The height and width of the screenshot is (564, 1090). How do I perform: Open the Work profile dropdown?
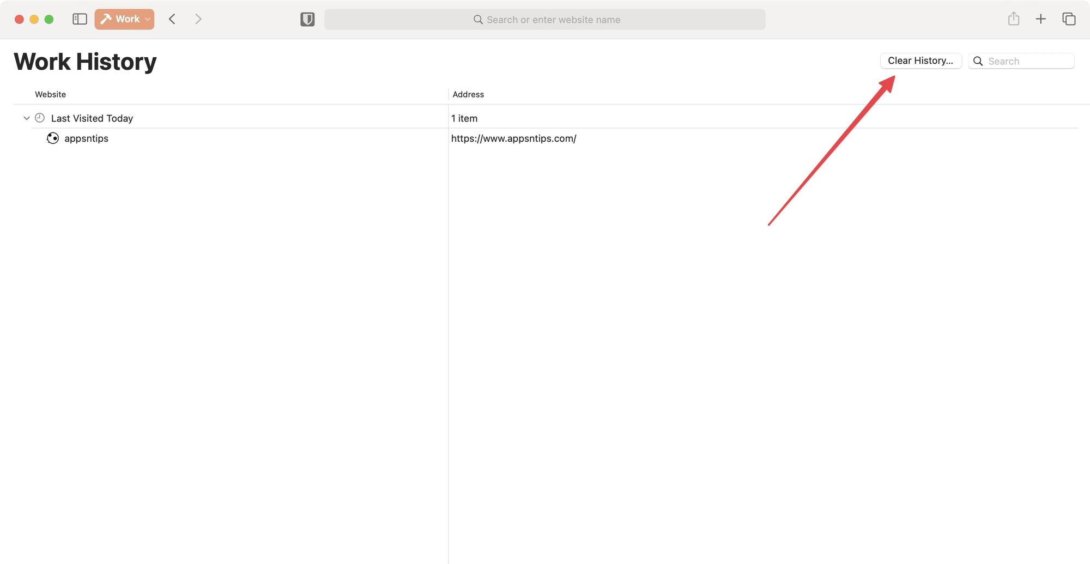[124, 19]
